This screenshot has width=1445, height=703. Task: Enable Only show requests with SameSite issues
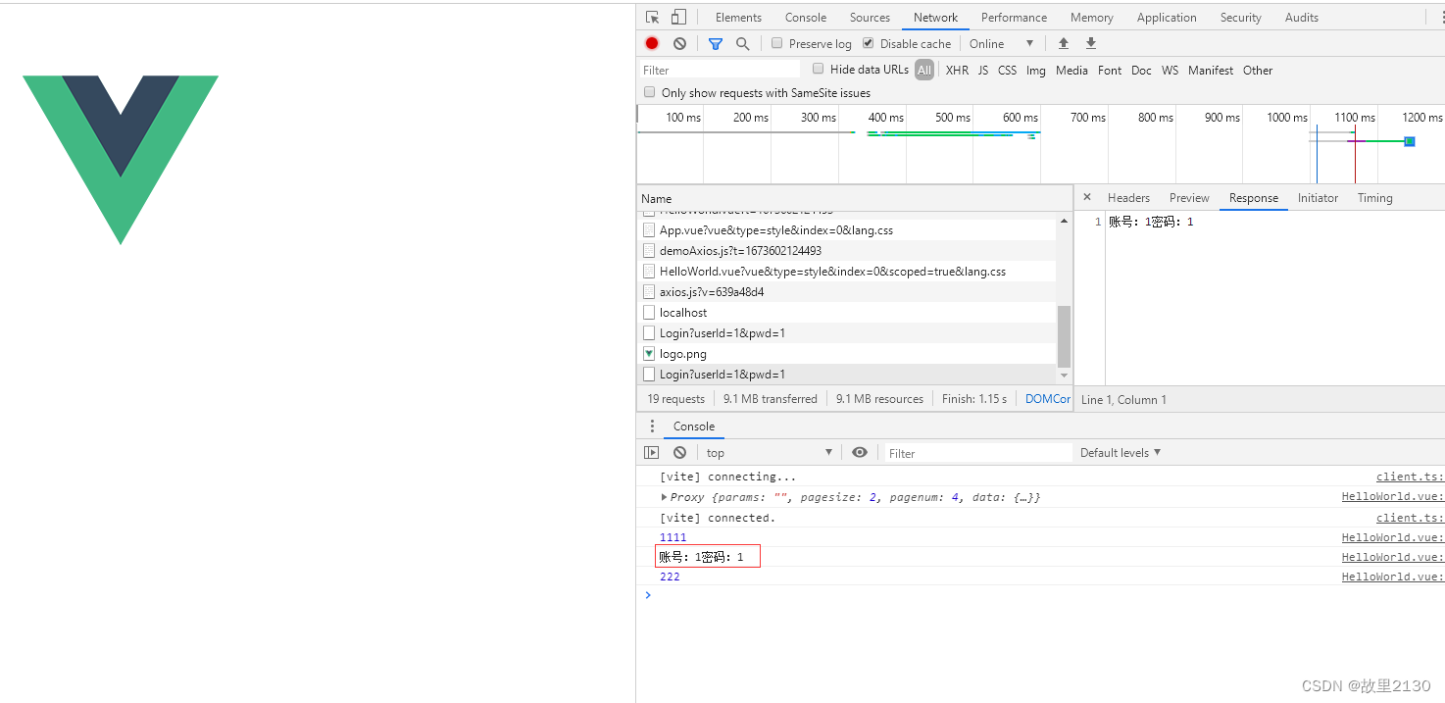[649, 92]
